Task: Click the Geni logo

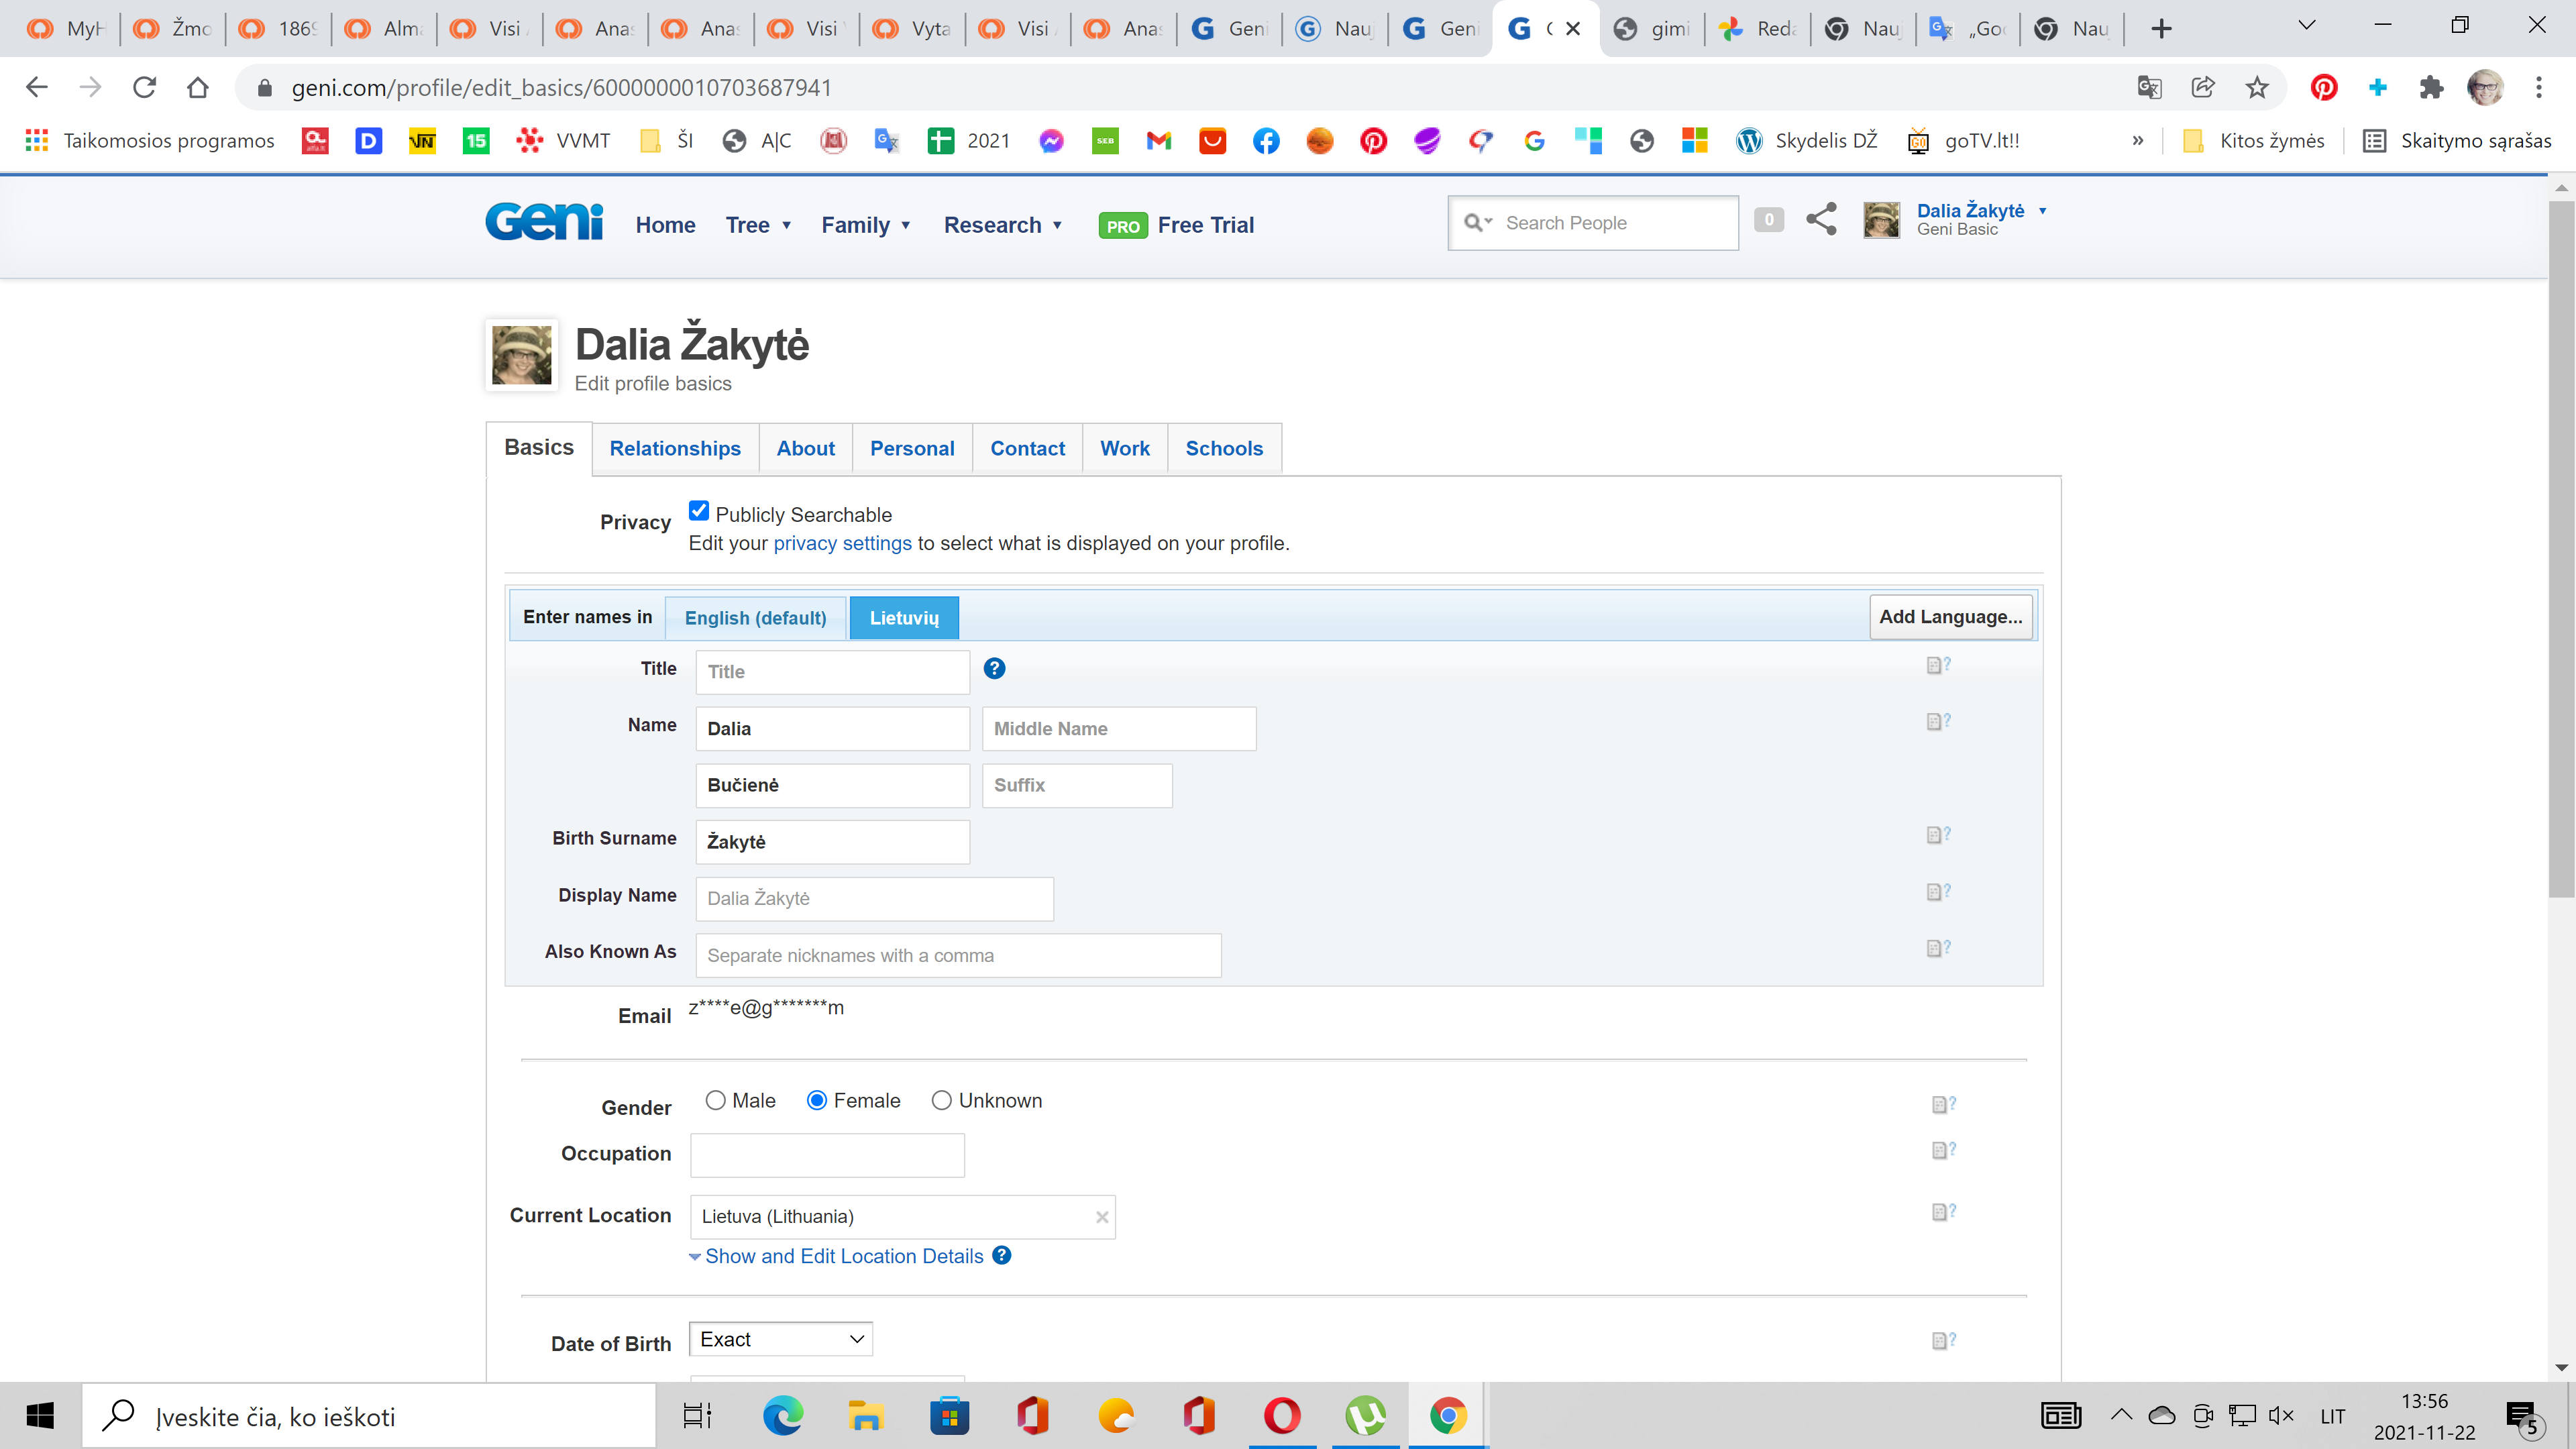Action: [x=544, y=222]
